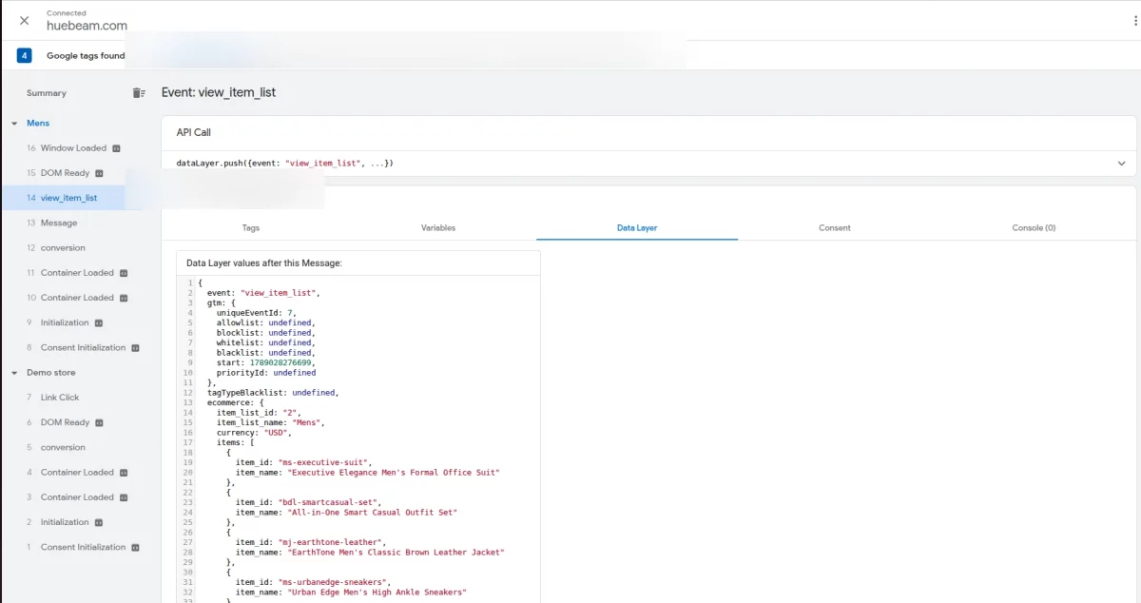Select event 9 Initialization
The width and height of the screenshot is (1141, 603).
click(65, 322)
